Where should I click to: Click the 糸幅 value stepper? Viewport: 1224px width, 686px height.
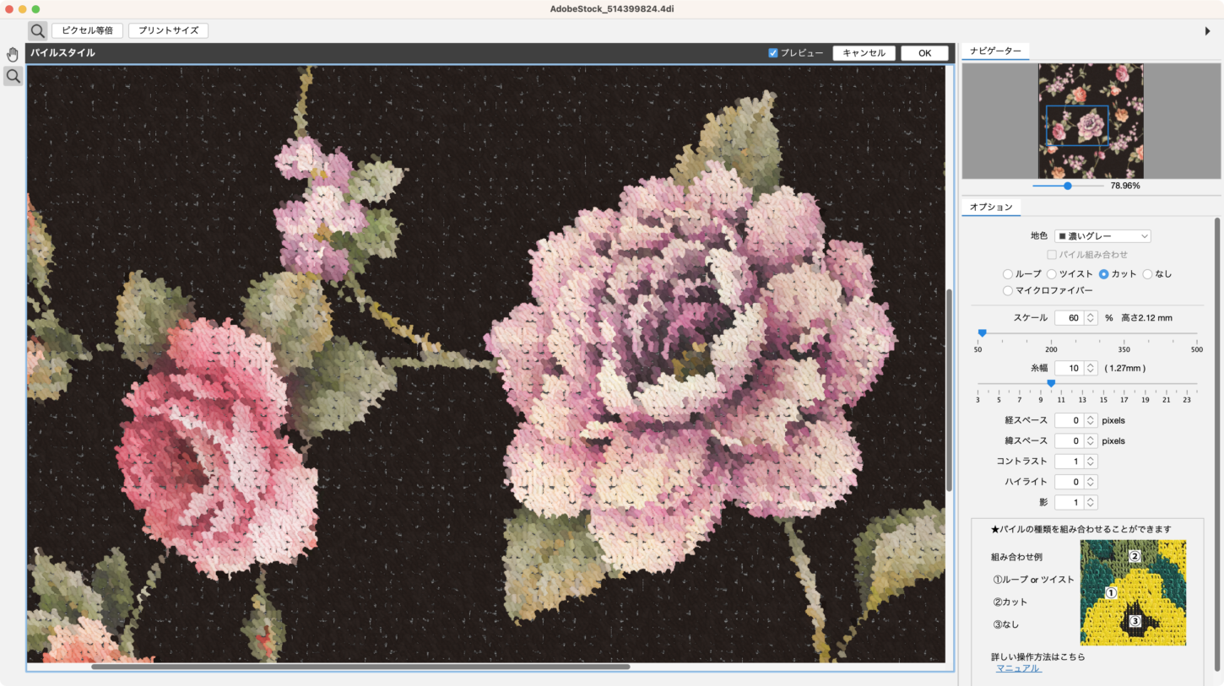(1091, 369)
